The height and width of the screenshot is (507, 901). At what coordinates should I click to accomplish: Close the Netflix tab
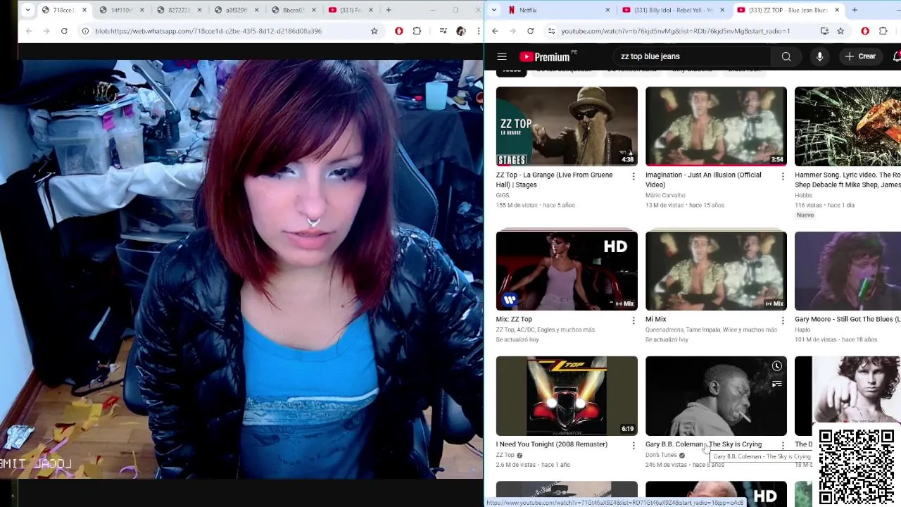point(607,10)
